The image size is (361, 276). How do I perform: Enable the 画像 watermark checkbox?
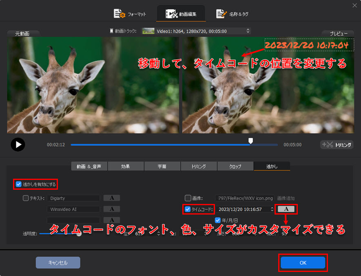pyautogui.click(x=188, y=198)
